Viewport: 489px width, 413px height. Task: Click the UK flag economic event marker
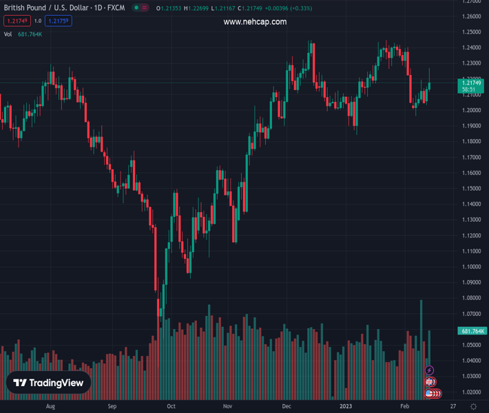click(430, 382)
